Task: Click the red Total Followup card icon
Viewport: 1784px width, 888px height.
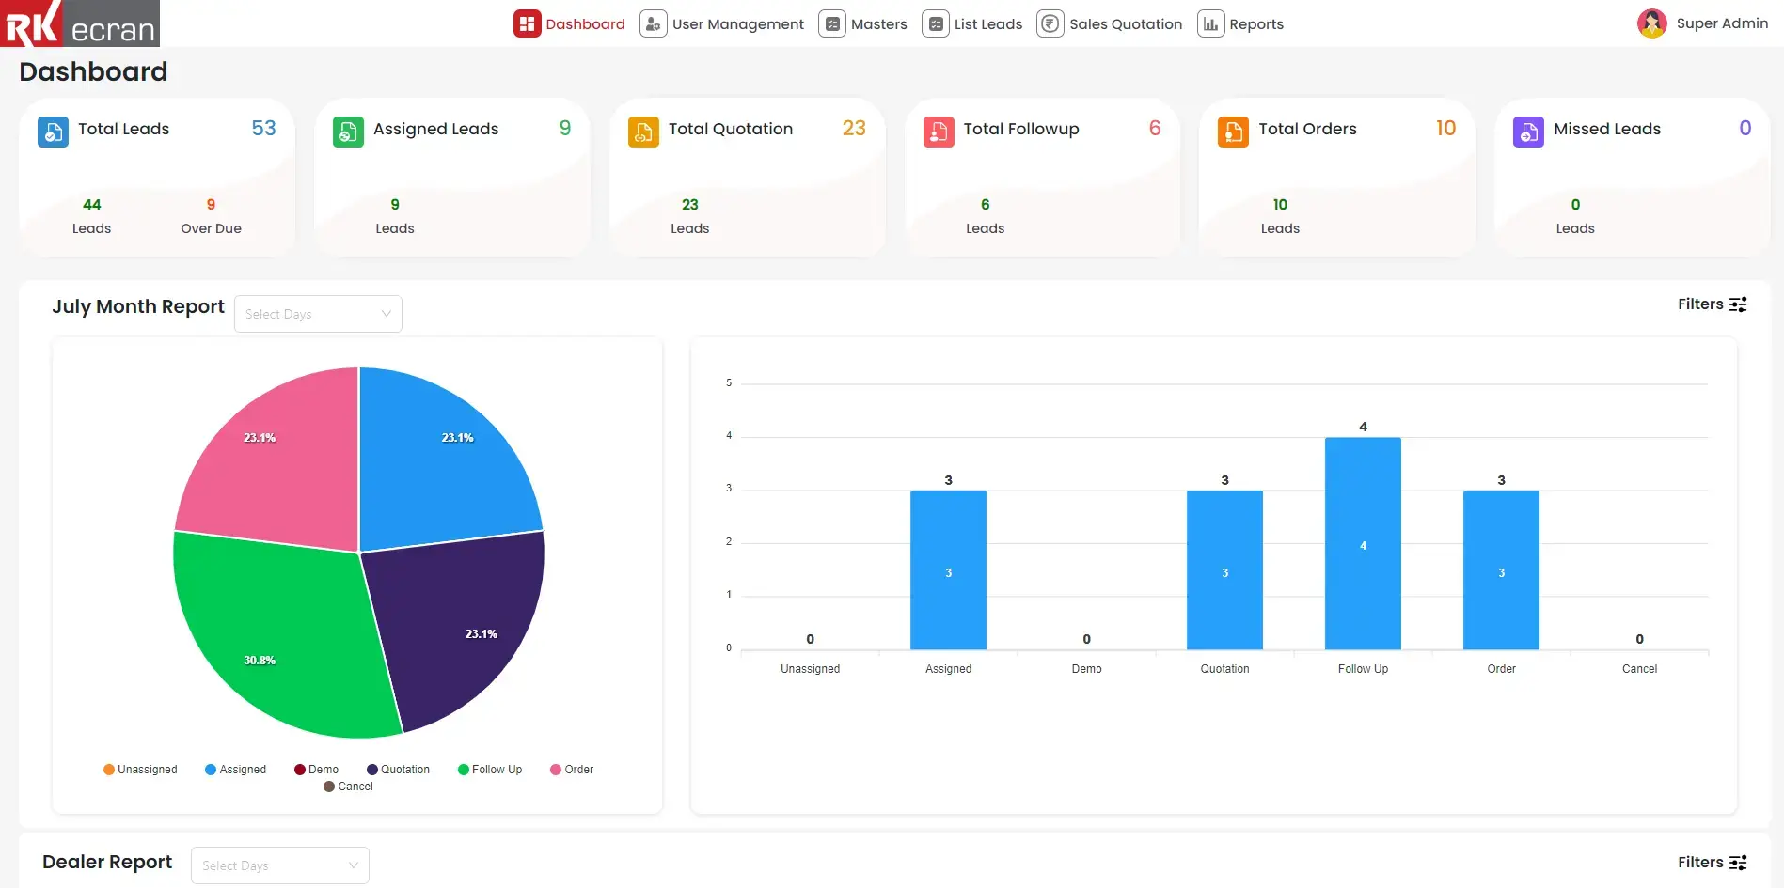Action: point(939,132)
